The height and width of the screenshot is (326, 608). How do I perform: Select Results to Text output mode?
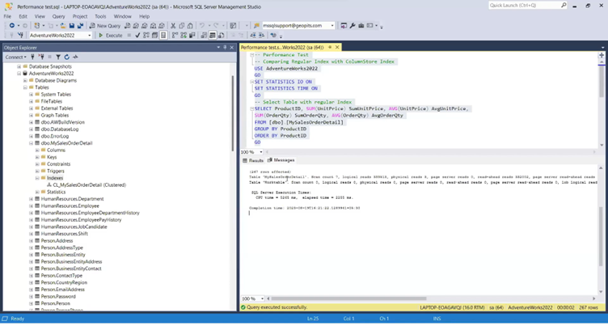(204, 36)
